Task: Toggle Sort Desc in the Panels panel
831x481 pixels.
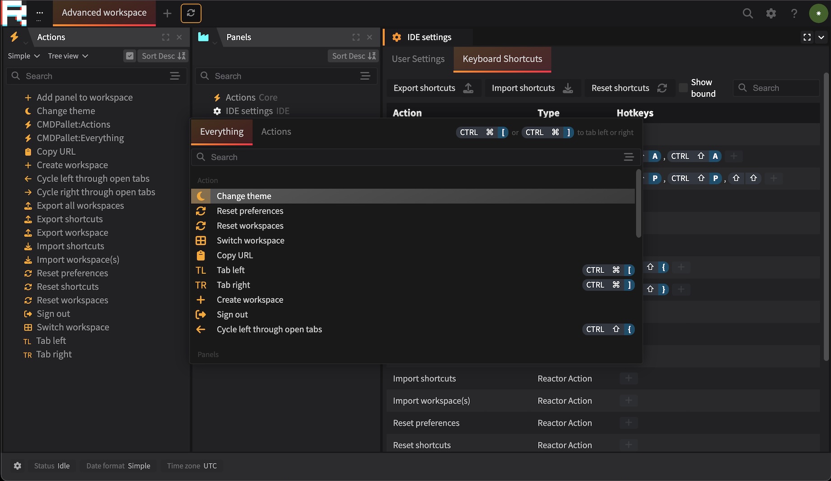Action: point(353,56)
